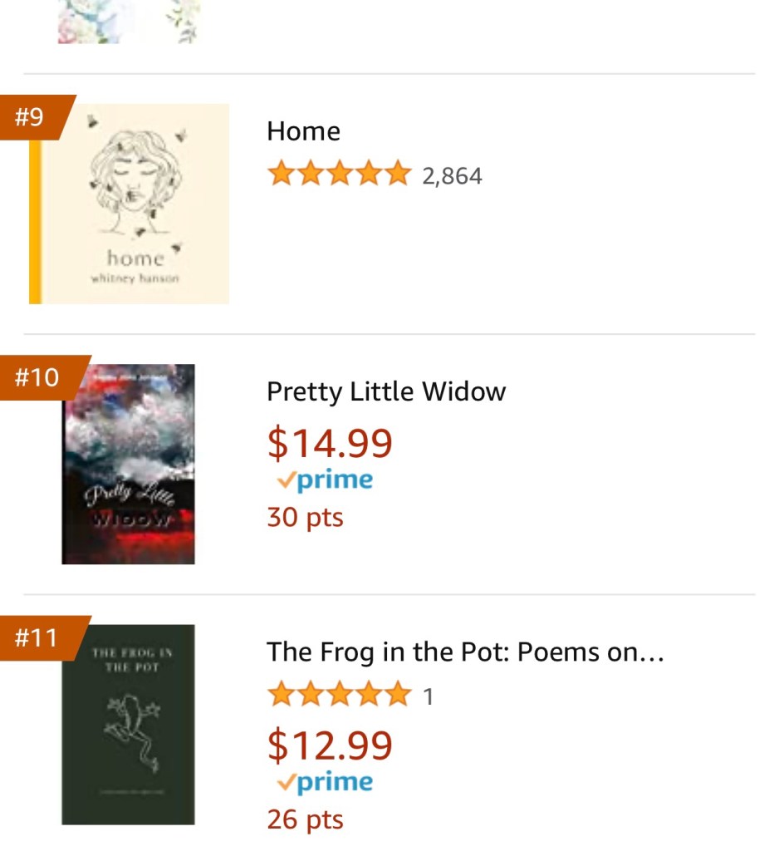This screenshot has height=851, width=779.
Task: Click the 30 pts label
Action: coord(305,517)
